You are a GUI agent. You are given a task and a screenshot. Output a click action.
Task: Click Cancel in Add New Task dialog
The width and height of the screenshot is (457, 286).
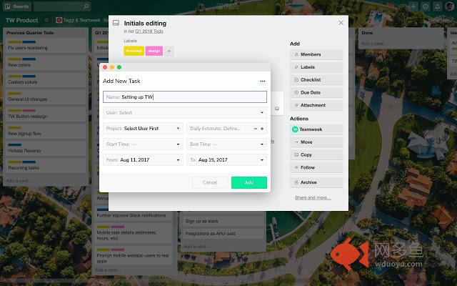click(x=209, y=182)
